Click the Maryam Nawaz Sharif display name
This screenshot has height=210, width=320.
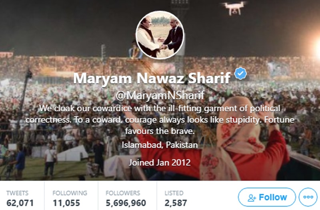[x=152, y=78]
